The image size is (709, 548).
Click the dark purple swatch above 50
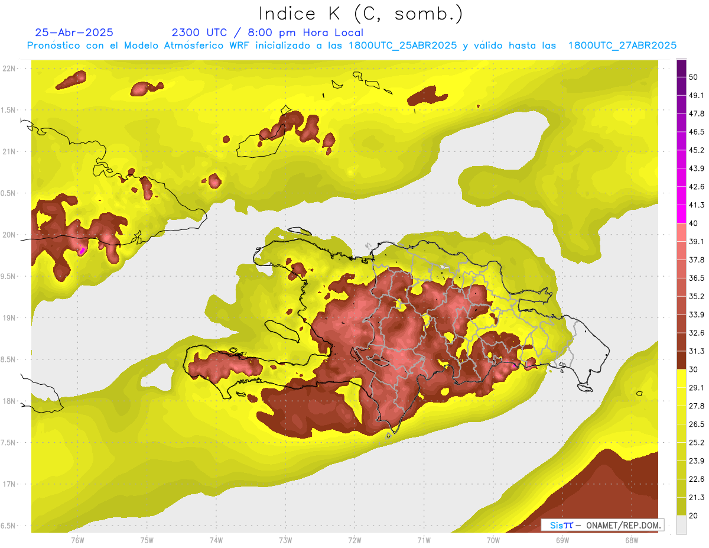682,69
